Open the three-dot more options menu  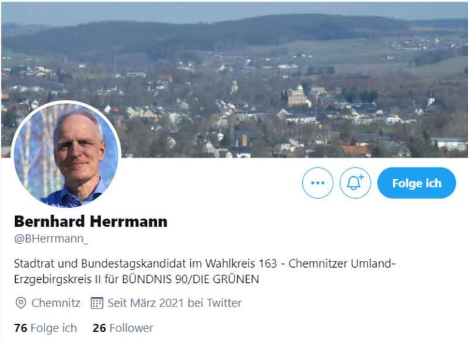(317, 183)
